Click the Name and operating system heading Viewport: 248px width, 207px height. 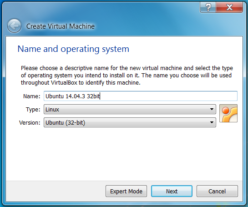pos(73,49)
